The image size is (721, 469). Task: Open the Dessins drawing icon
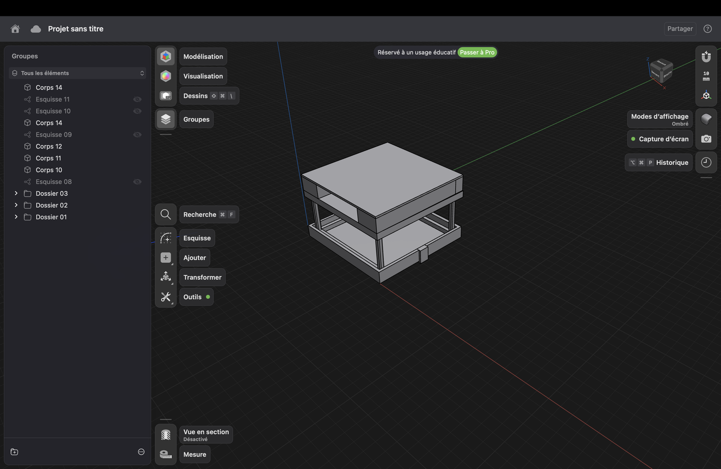[x=166, y=96]
